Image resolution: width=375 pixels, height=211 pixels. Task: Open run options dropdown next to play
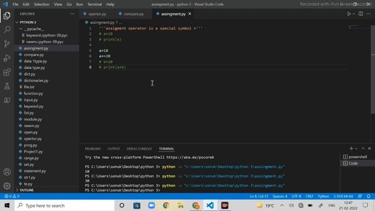coord(354,14)
